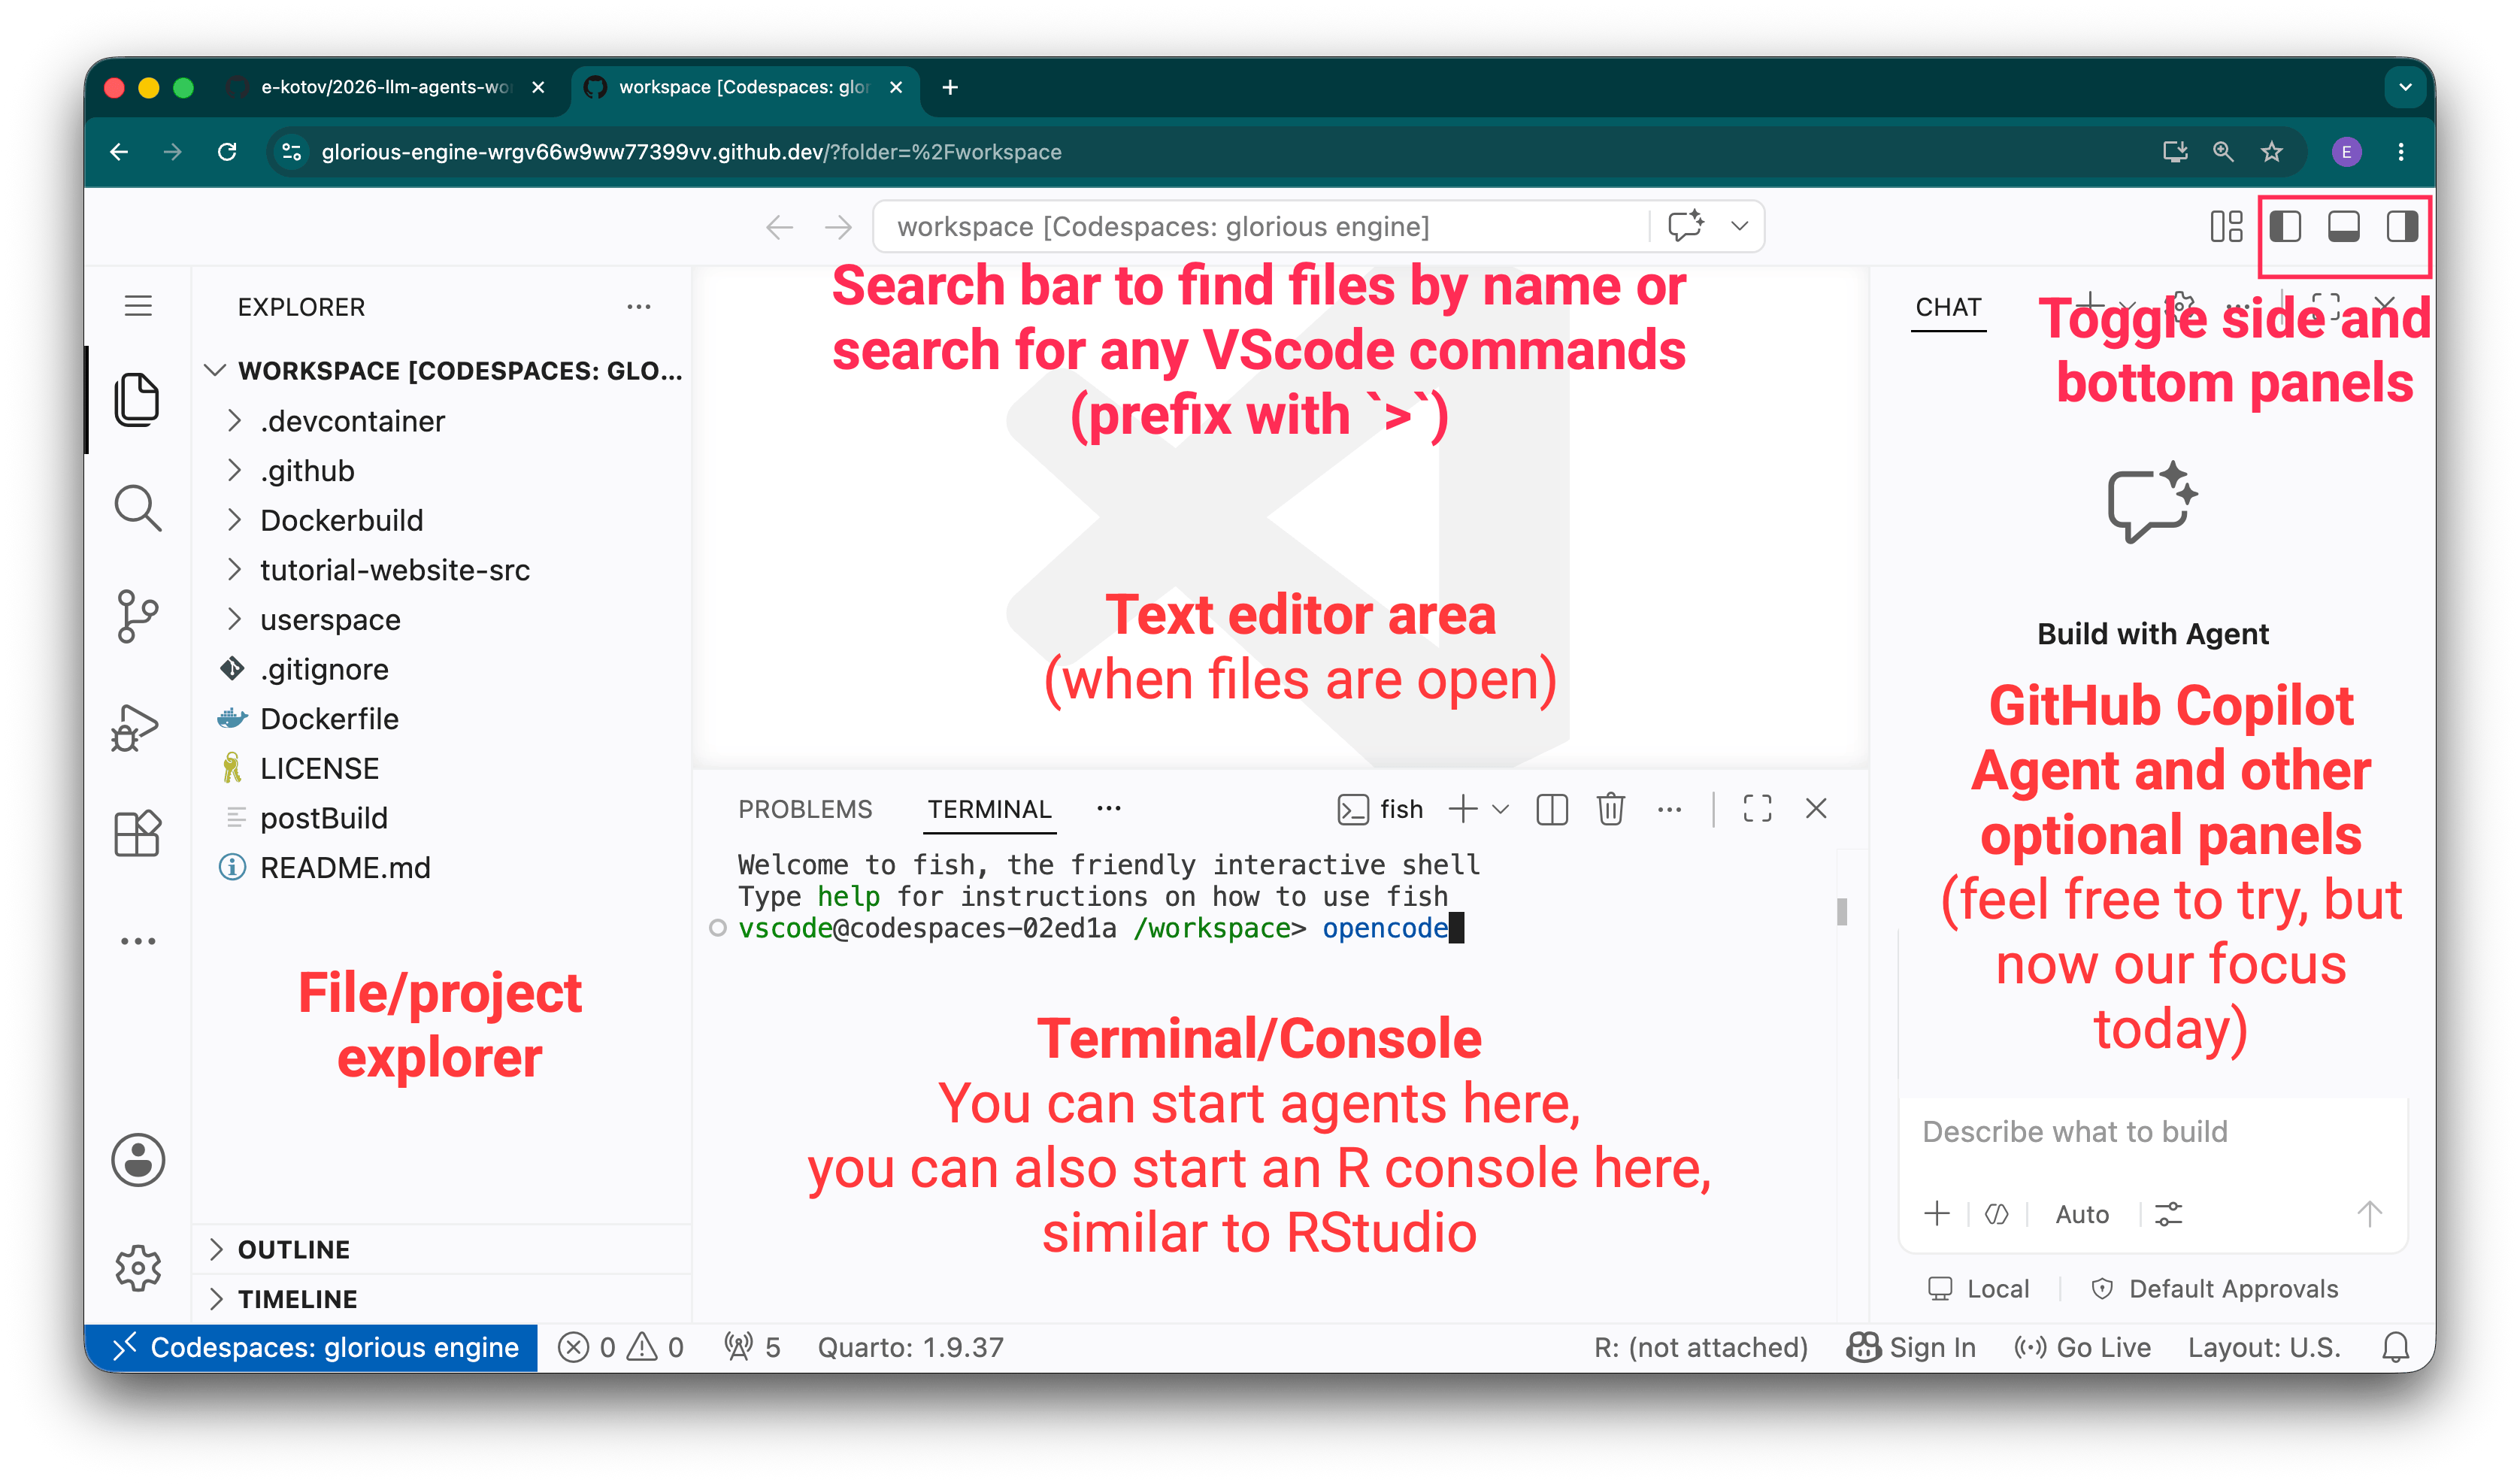2520x1484 pixels.
Task: Click Codespaces: glorious engine remote indicator
Action: click(312, 1347)
